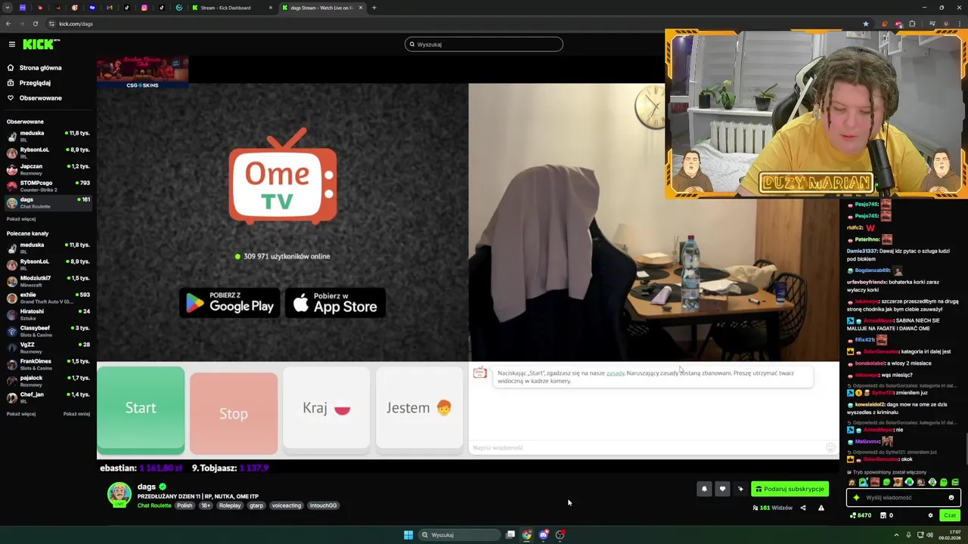Screen dimensions: 968x544
Task: Click the CSGO SKINS banner ad
Action: [143, 73]
